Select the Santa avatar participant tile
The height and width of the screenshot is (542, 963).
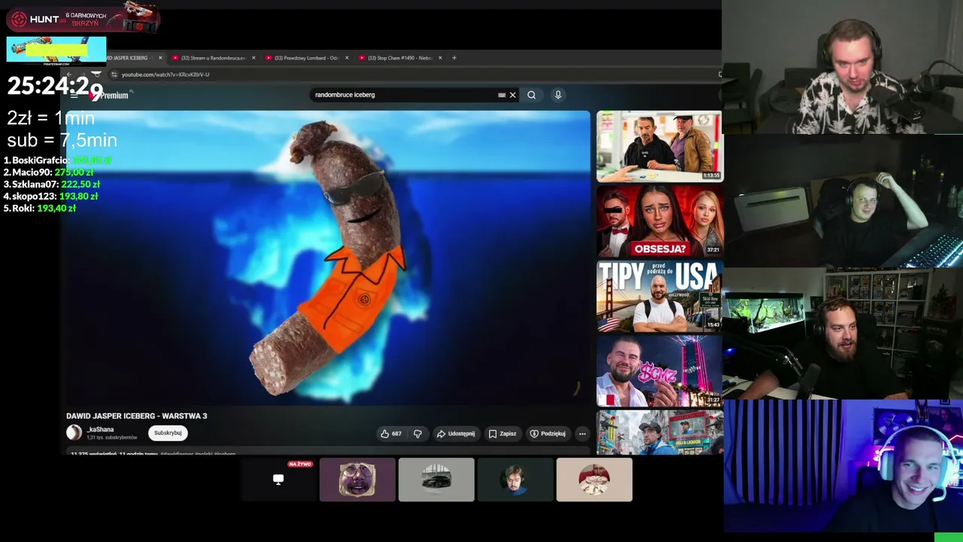(594, 480)
